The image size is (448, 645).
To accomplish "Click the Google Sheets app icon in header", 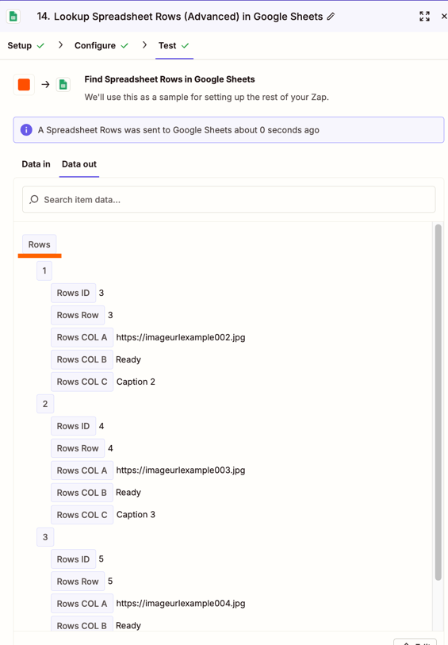I will tap(13, 17).
